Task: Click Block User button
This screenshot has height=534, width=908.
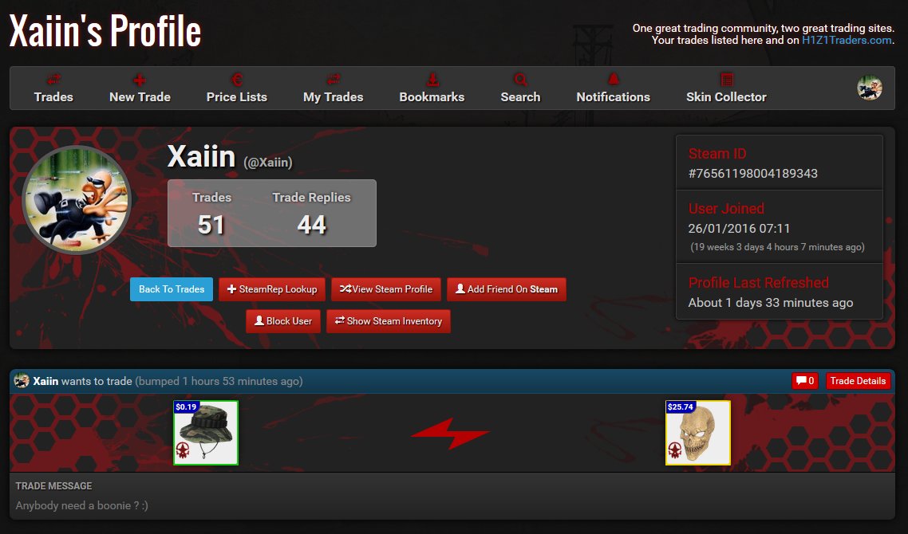Action: click(x=283, y=321)
